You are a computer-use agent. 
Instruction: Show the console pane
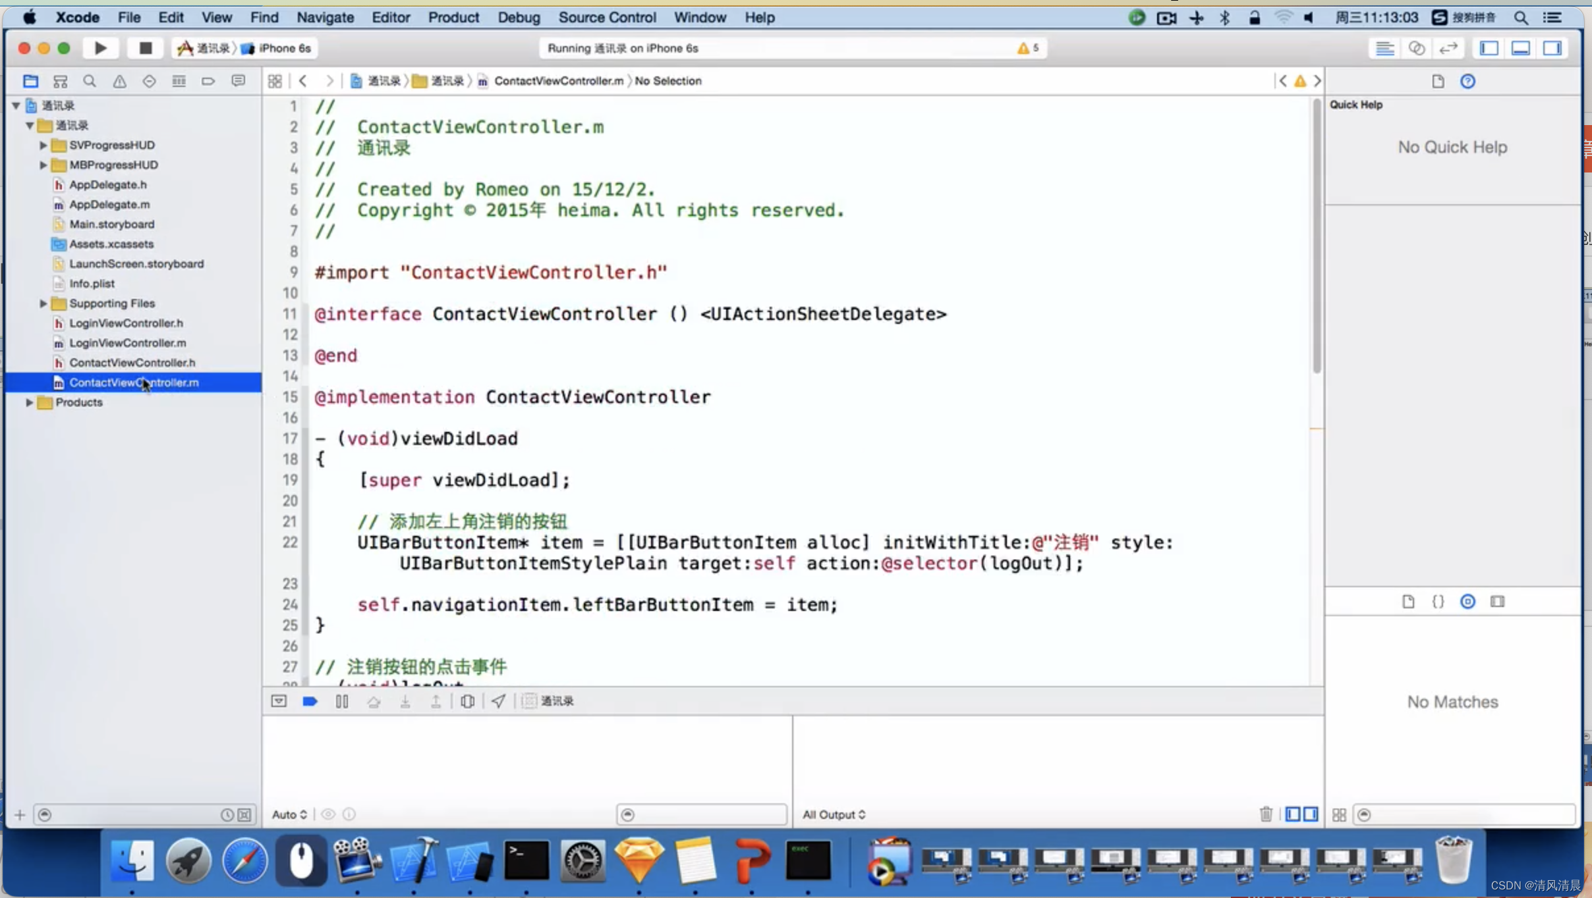tap(1311, 814)
